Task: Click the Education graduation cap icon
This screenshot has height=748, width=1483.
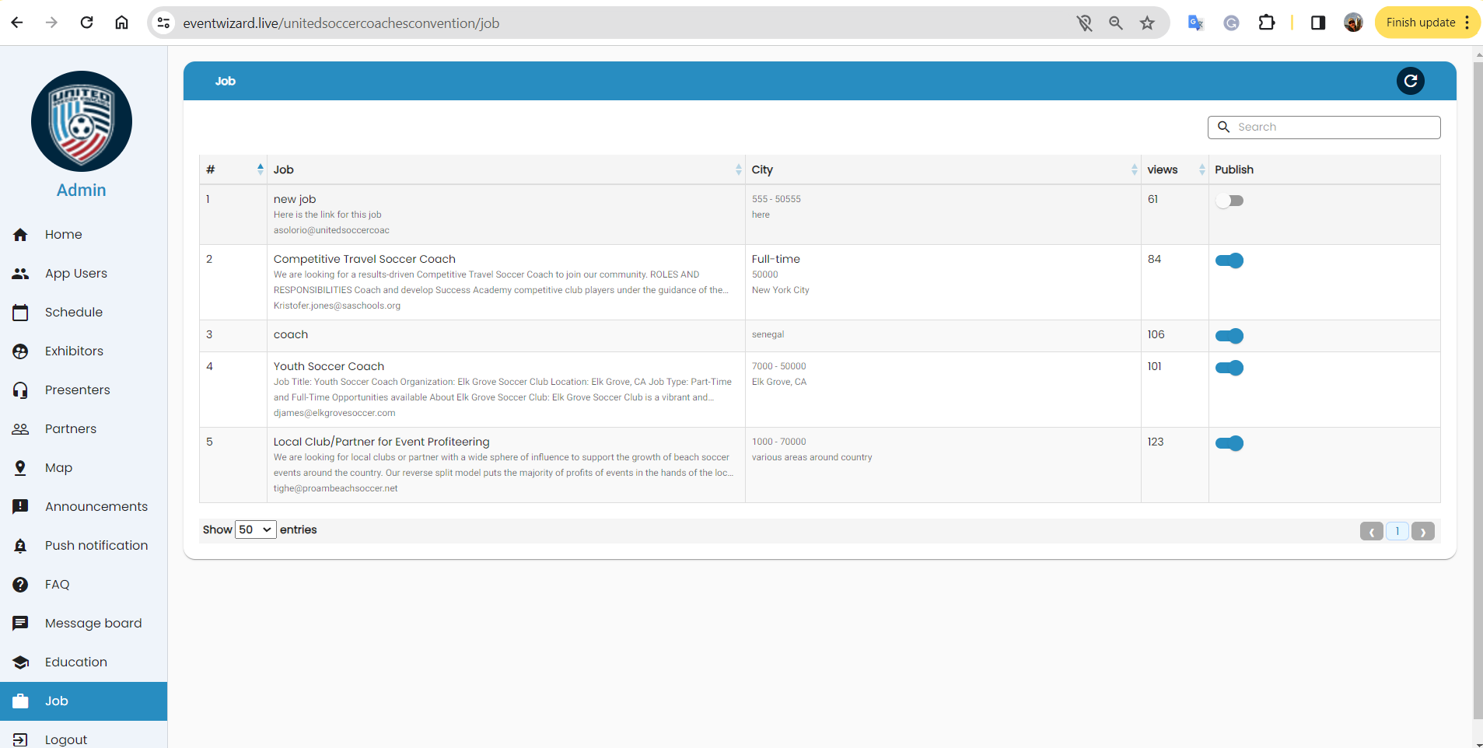Action: click(21, 662)
